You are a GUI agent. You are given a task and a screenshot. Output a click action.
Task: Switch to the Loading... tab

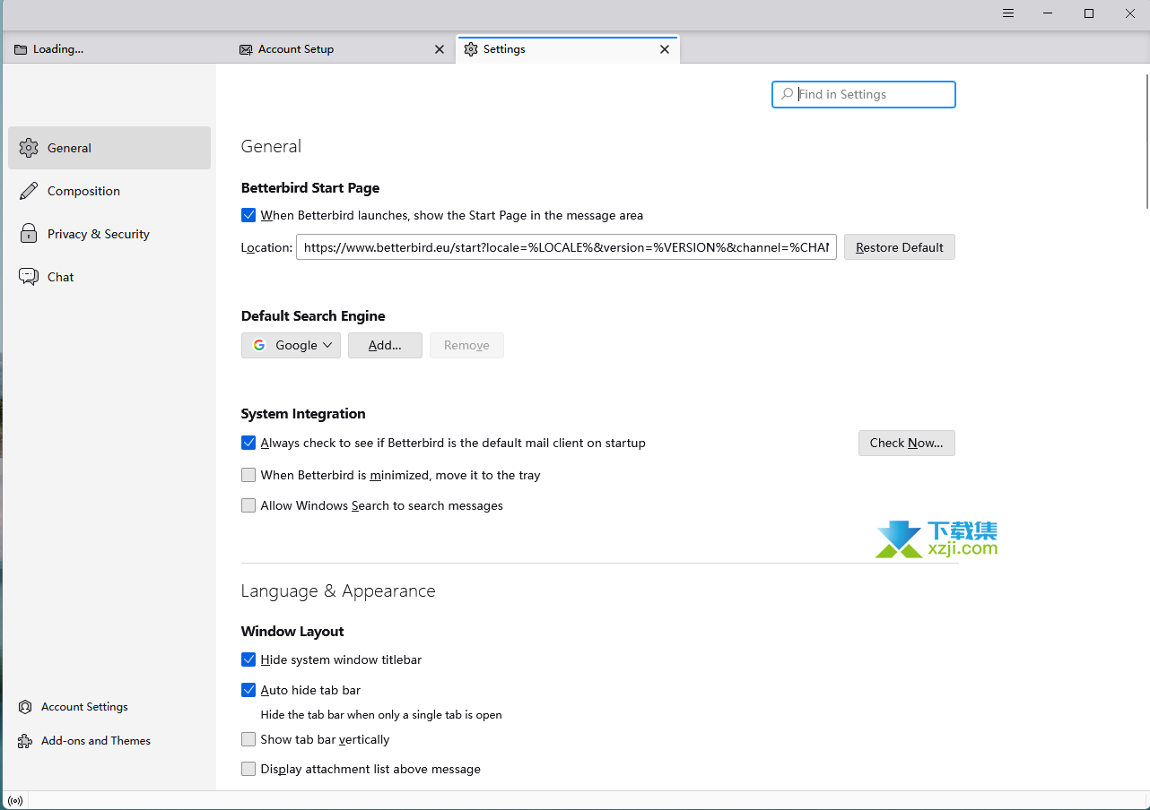pos(117,49)
